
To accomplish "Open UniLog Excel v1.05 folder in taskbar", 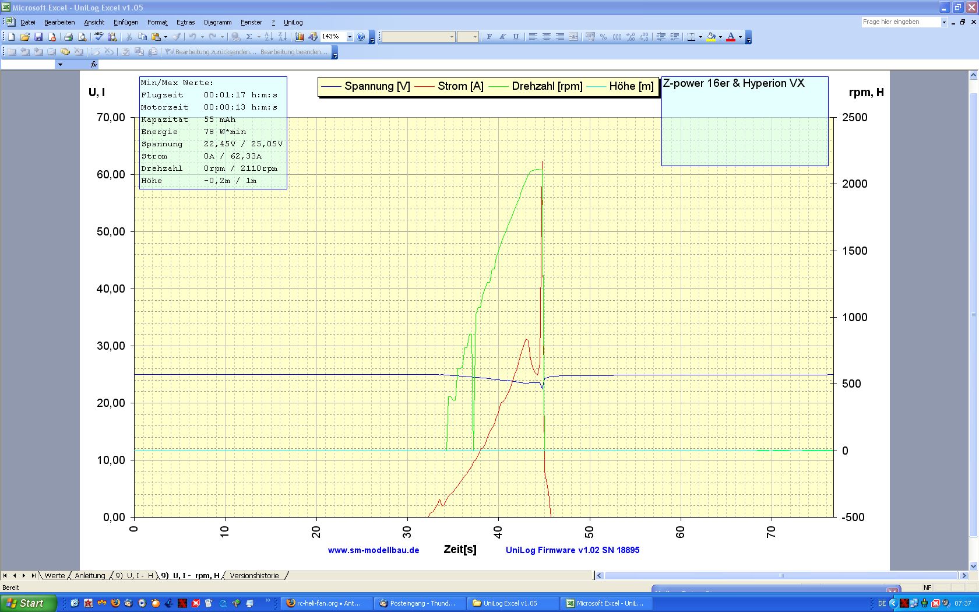I will coord(513,603).
